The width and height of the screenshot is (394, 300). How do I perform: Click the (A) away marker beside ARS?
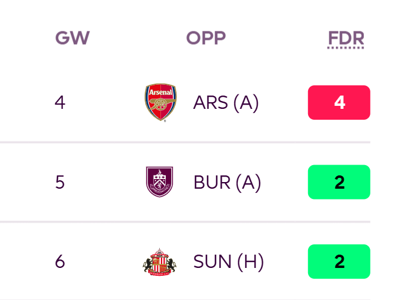coord(246,103)
